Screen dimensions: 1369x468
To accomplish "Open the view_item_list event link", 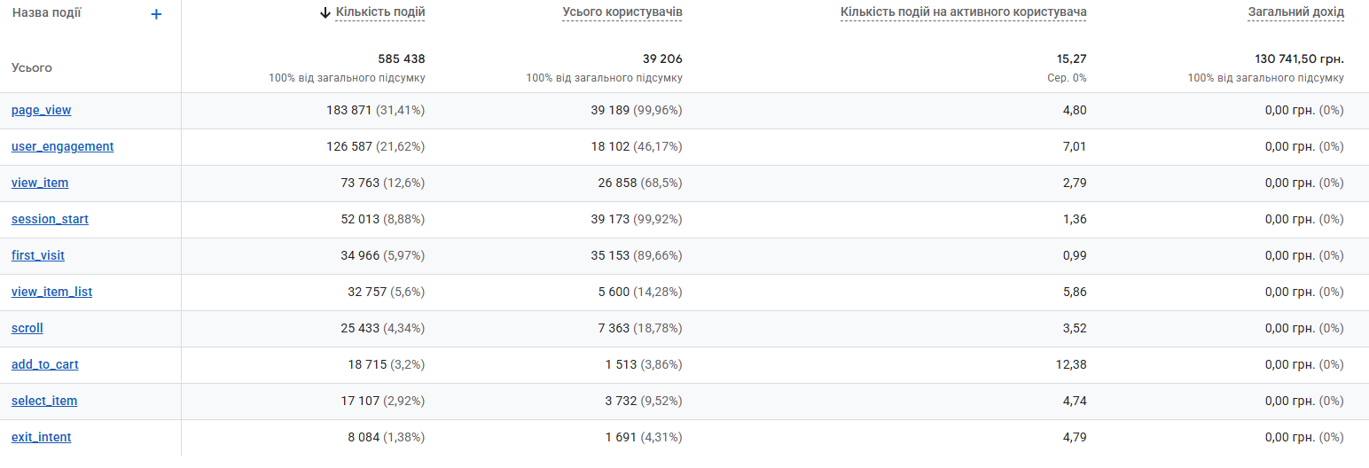I will tap(52, 292).
